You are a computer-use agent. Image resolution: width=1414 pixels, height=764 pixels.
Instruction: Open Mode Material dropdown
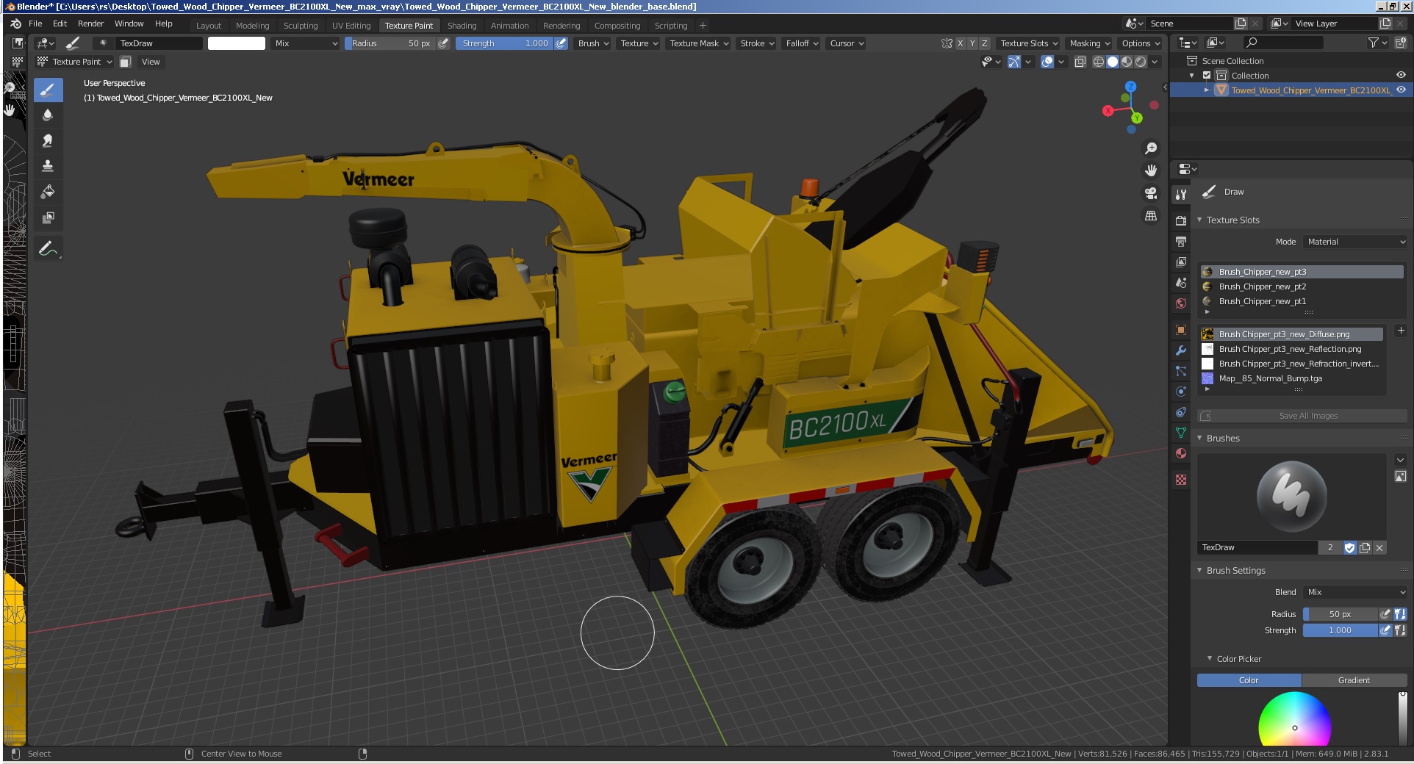pyautogui.click(x=1356, y=242)
